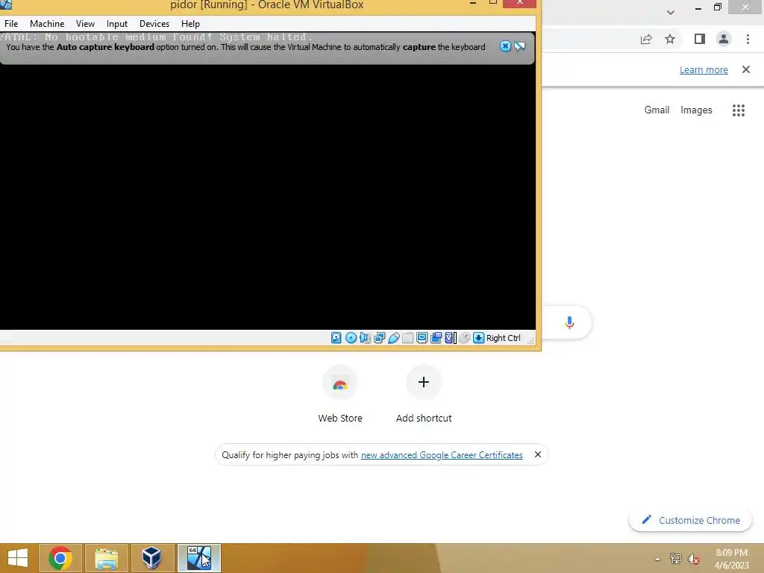Open the Windows Start button
The width and height of the screenshot is (764, 573).
coord(18,558)
